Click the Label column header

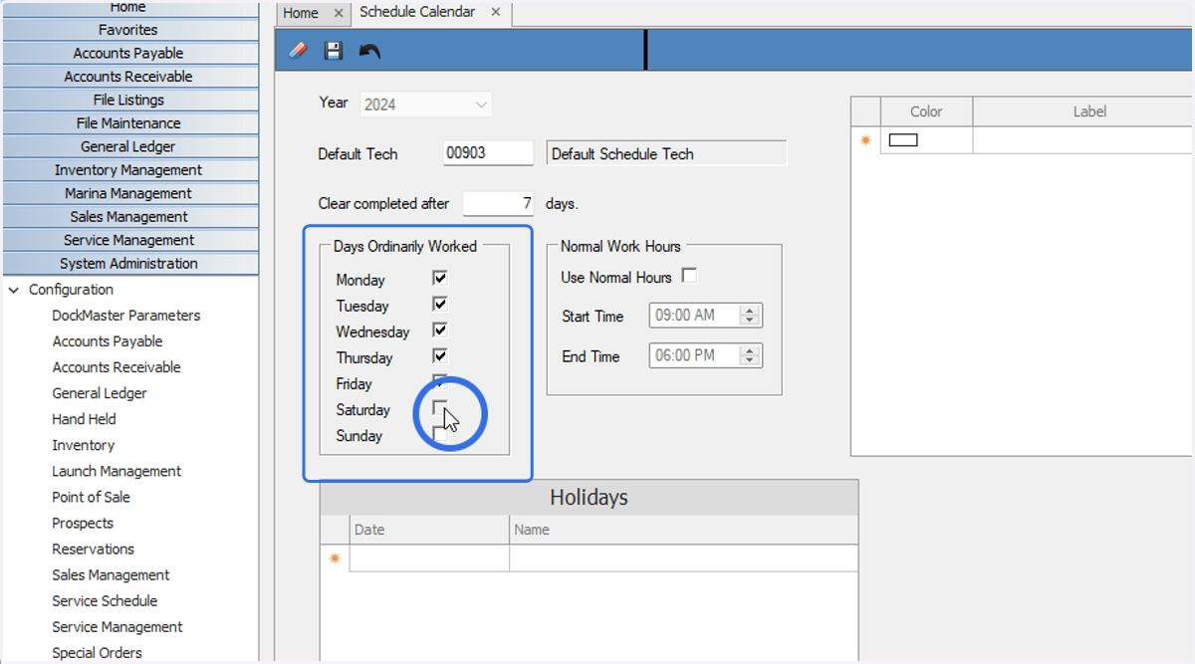[1083, 111]
